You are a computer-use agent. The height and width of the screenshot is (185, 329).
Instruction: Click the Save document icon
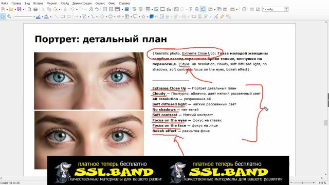click(19, 9)
